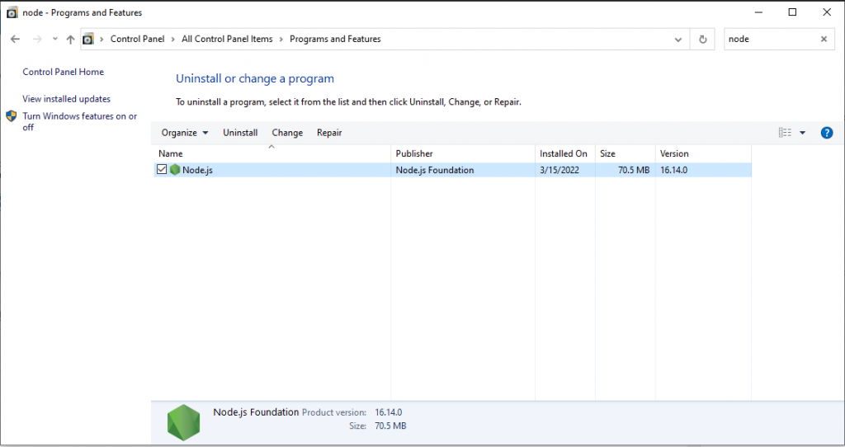Open View installed updates link
This screenshot has height=447, width=845.
pos(66,99)
